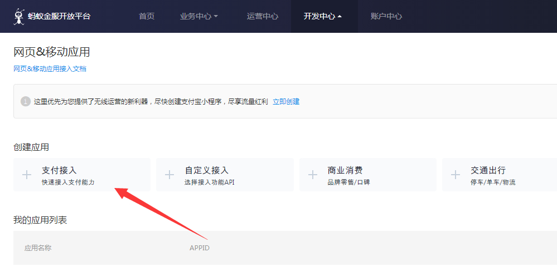This screenshot has height=272, width=557.
Task: Expand the 业务中心 dropdown arrow
Action: coord(216,16)
